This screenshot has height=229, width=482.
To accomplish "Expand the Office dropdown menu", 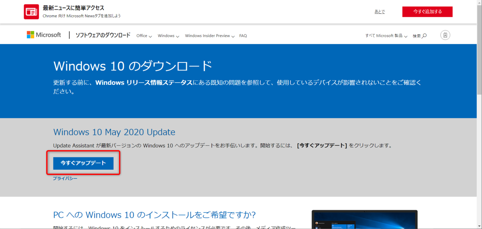I will pos(144,36).
